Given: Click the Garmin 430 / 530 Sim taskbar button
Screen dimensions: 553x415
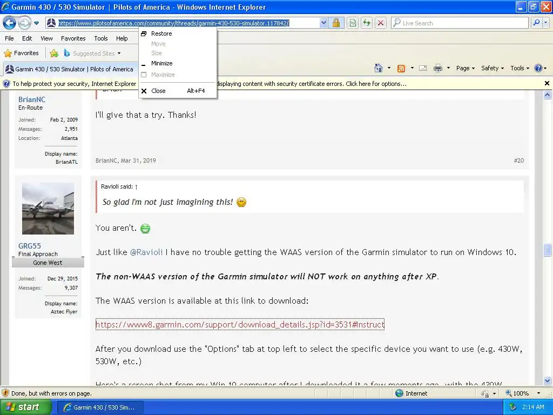Looking at the screenshot, I should pyautogui.click(x=100, y=407).
